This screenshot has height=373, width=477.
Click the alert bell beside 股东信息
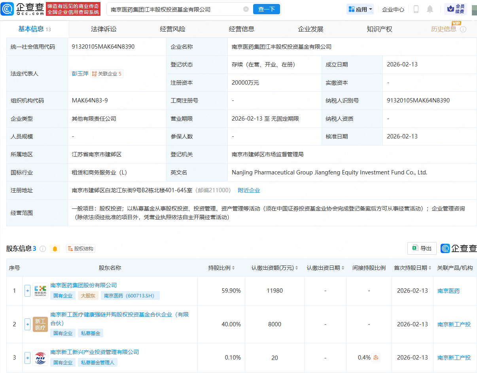pyautogui.click(x=55, y=249)
